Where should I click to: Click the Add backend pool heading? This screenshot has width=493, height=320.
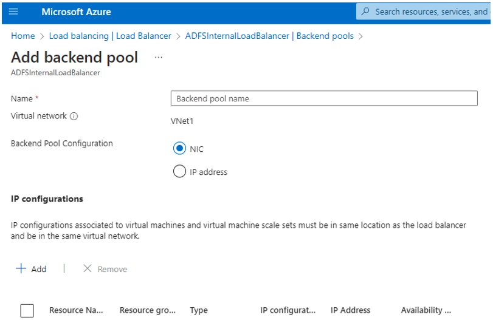coord(75,58)
